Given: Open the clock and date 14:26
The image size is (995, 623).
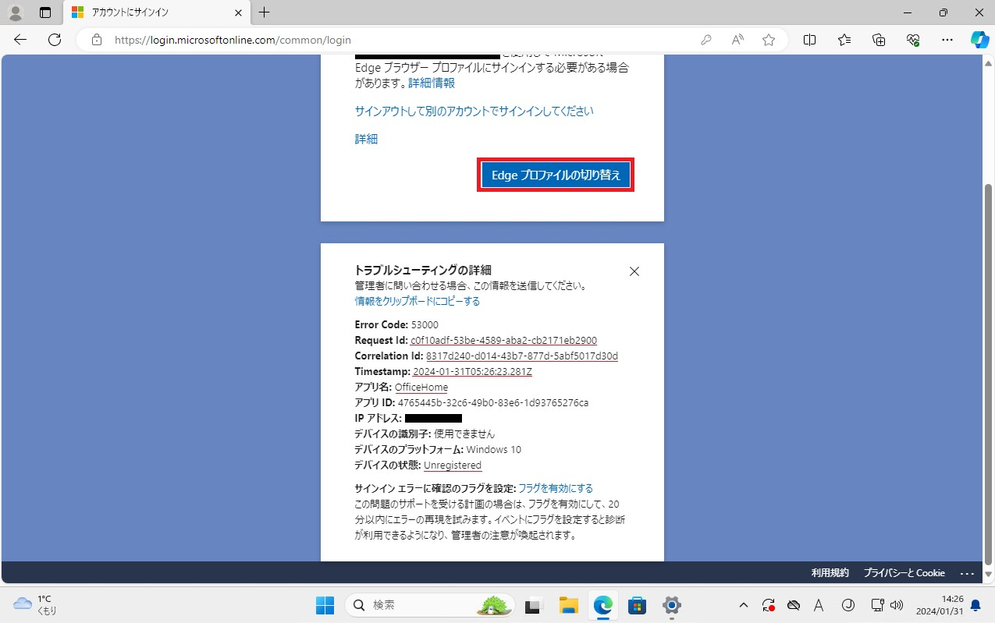Looking at the screenshot, I should (941, 605).
